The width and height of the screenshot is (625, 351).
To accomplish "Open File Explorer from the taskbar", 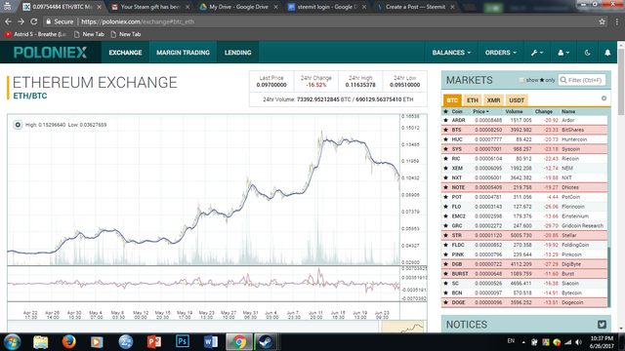I will (41, 342).
